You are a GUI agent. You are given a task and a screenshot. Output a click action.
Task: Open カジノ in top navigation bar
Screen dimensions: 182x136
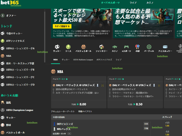[150, 3]
